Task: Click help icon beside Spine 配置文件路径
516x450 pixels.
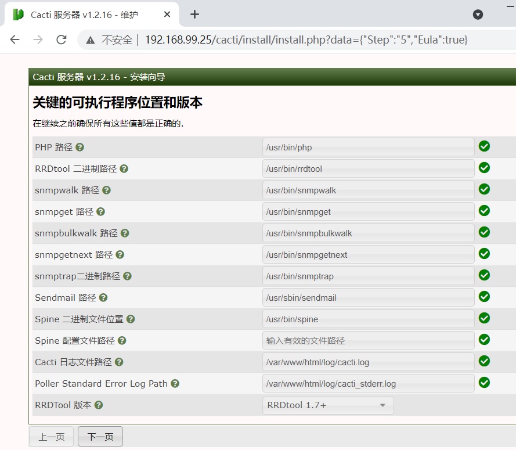Action: pos(122,341)
